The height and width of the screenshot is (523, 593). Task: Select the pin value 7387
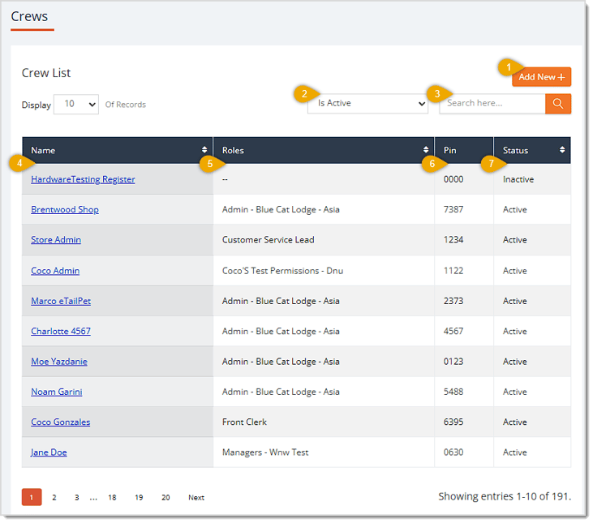453,210
